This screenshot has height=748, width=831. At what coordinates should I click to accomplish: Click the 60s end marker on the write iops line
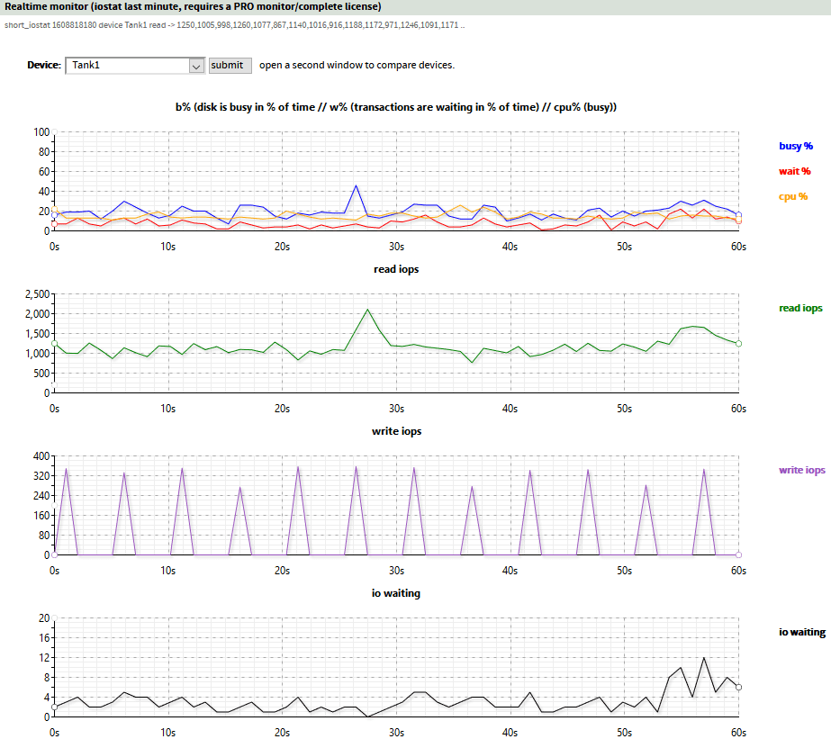(x=739, y=554)
